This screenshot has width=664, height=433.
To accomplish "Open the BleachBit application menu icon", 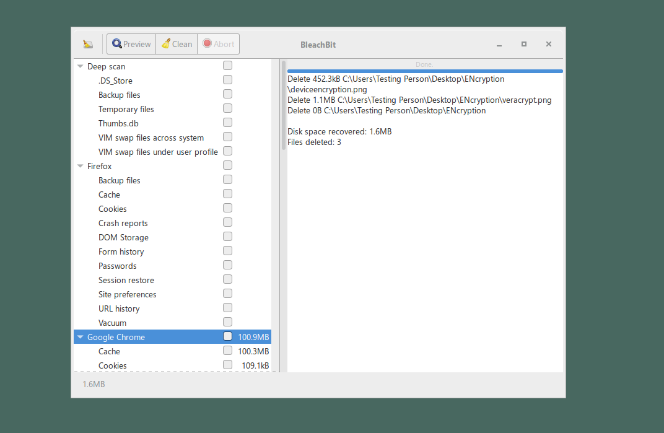I will click(x=88, y=44).
